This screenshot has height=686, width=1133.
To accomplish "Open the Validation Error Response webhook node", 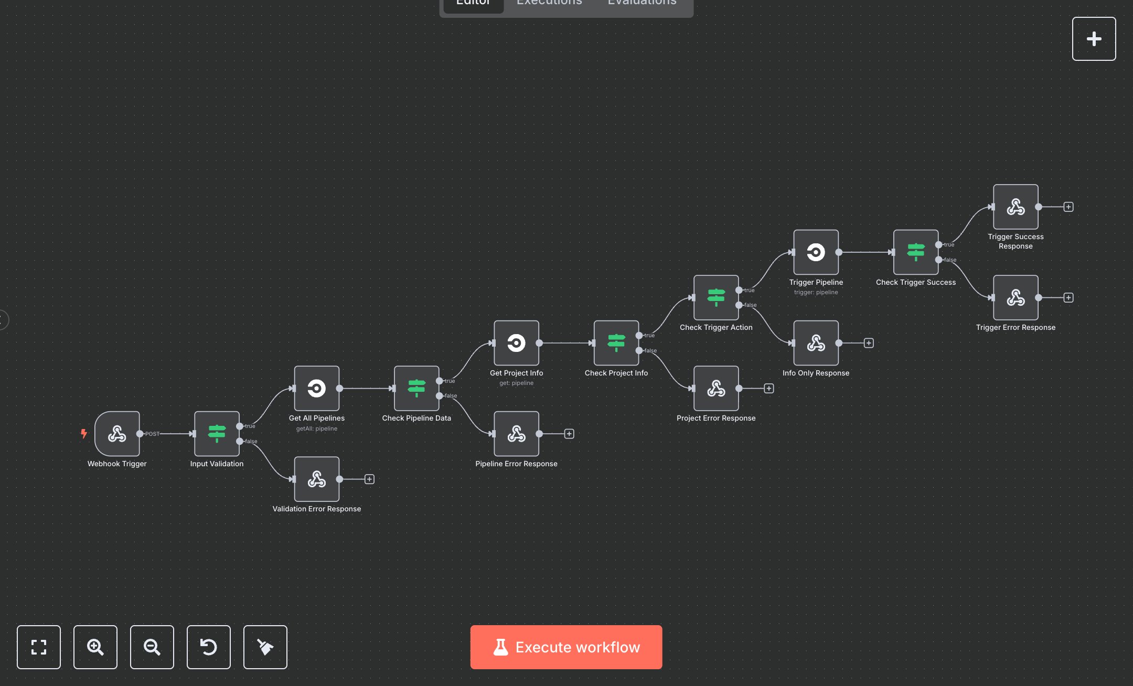I will [x=317, y=479].
